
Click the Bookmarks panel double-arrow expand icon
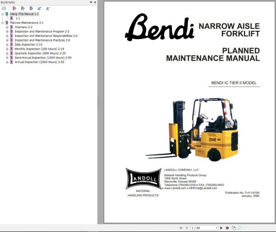91,2
